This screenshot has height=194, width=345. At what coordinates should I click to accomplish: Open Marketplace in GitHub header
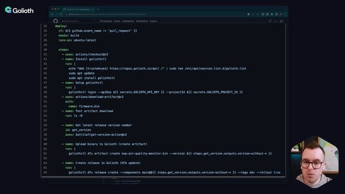[x=142, y=21]
